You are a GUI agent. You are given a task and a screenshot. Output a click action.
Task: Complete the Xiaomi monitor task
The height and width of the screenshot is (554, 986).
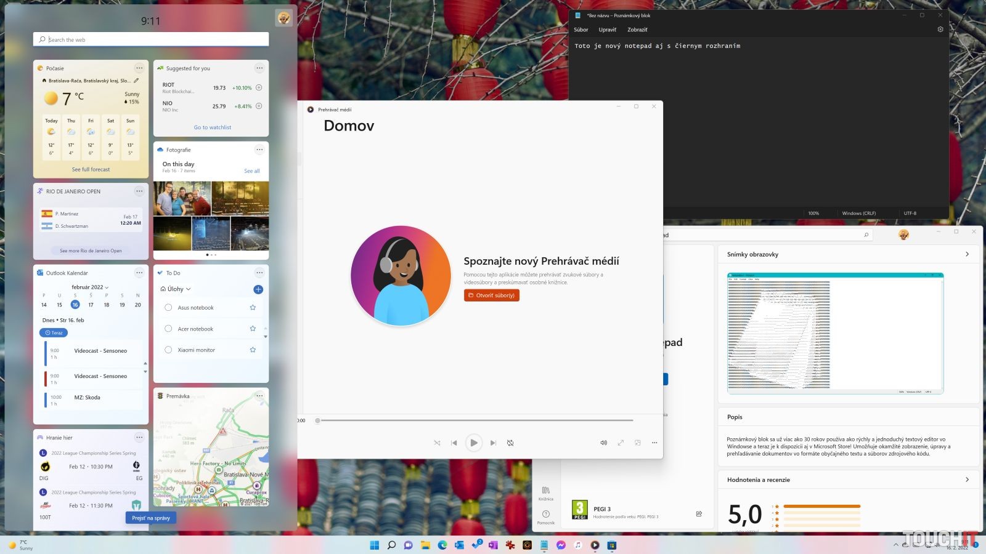[x=168, y=350]
